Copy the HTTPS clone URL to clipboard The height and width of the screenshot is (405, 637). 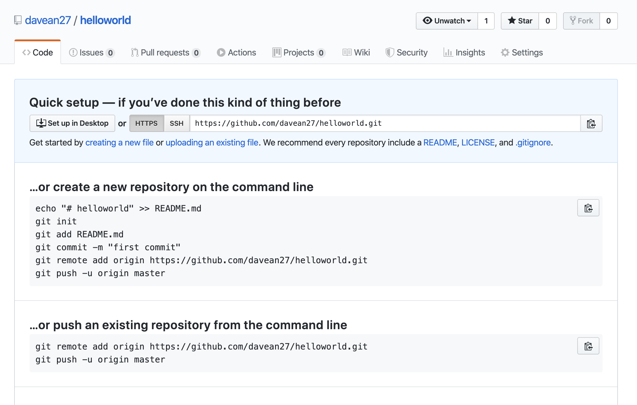click(591, 124)
